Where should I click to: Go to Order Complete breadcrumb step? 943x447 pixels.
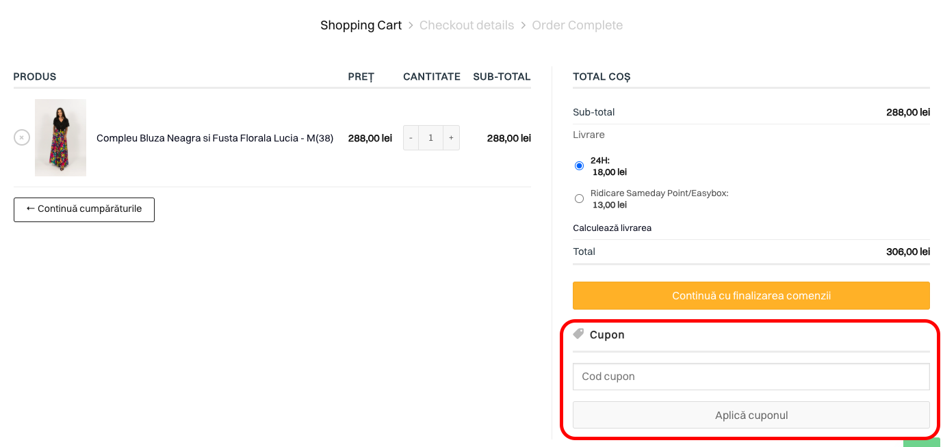(x=577, y=25)
